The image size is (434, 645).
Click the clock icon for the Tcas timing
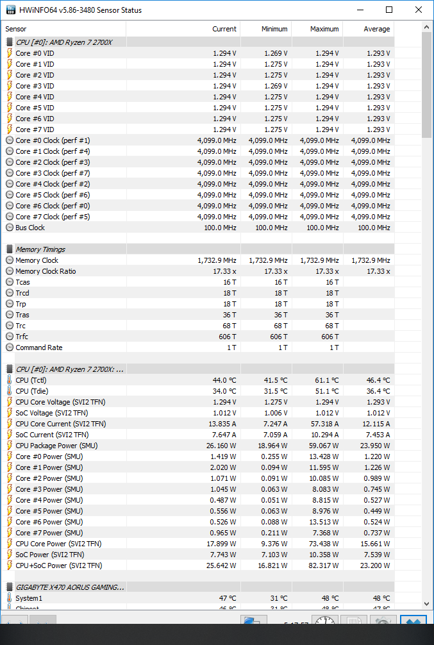pos(10,282)
